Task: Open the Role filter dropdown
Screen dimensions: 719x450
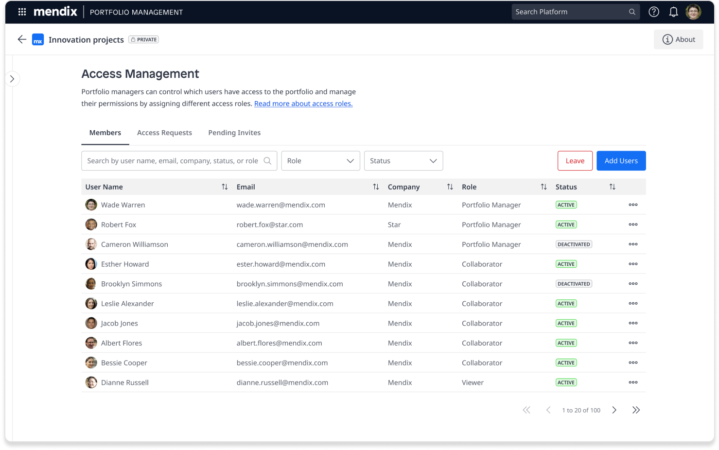Action: pyautogui.click(x=320, y=161)
